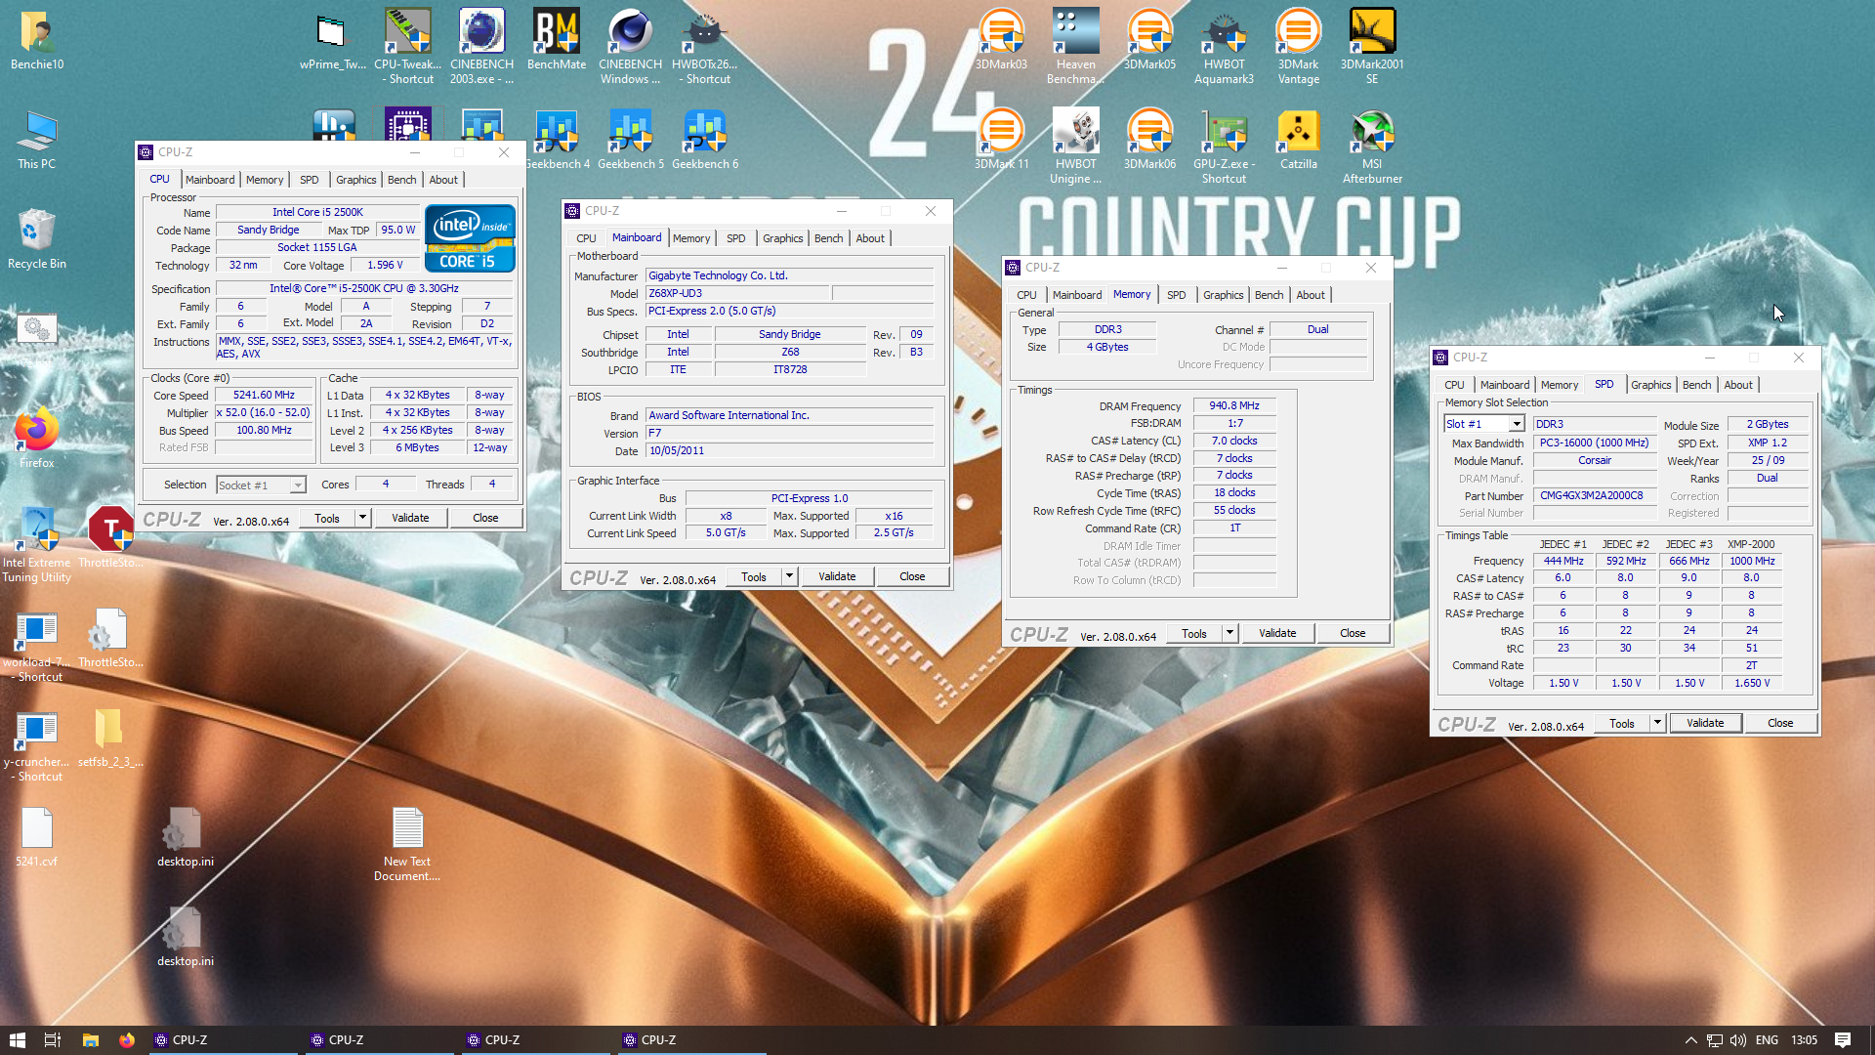Open MSI Afterburner desktop icon

[1372, 132]
